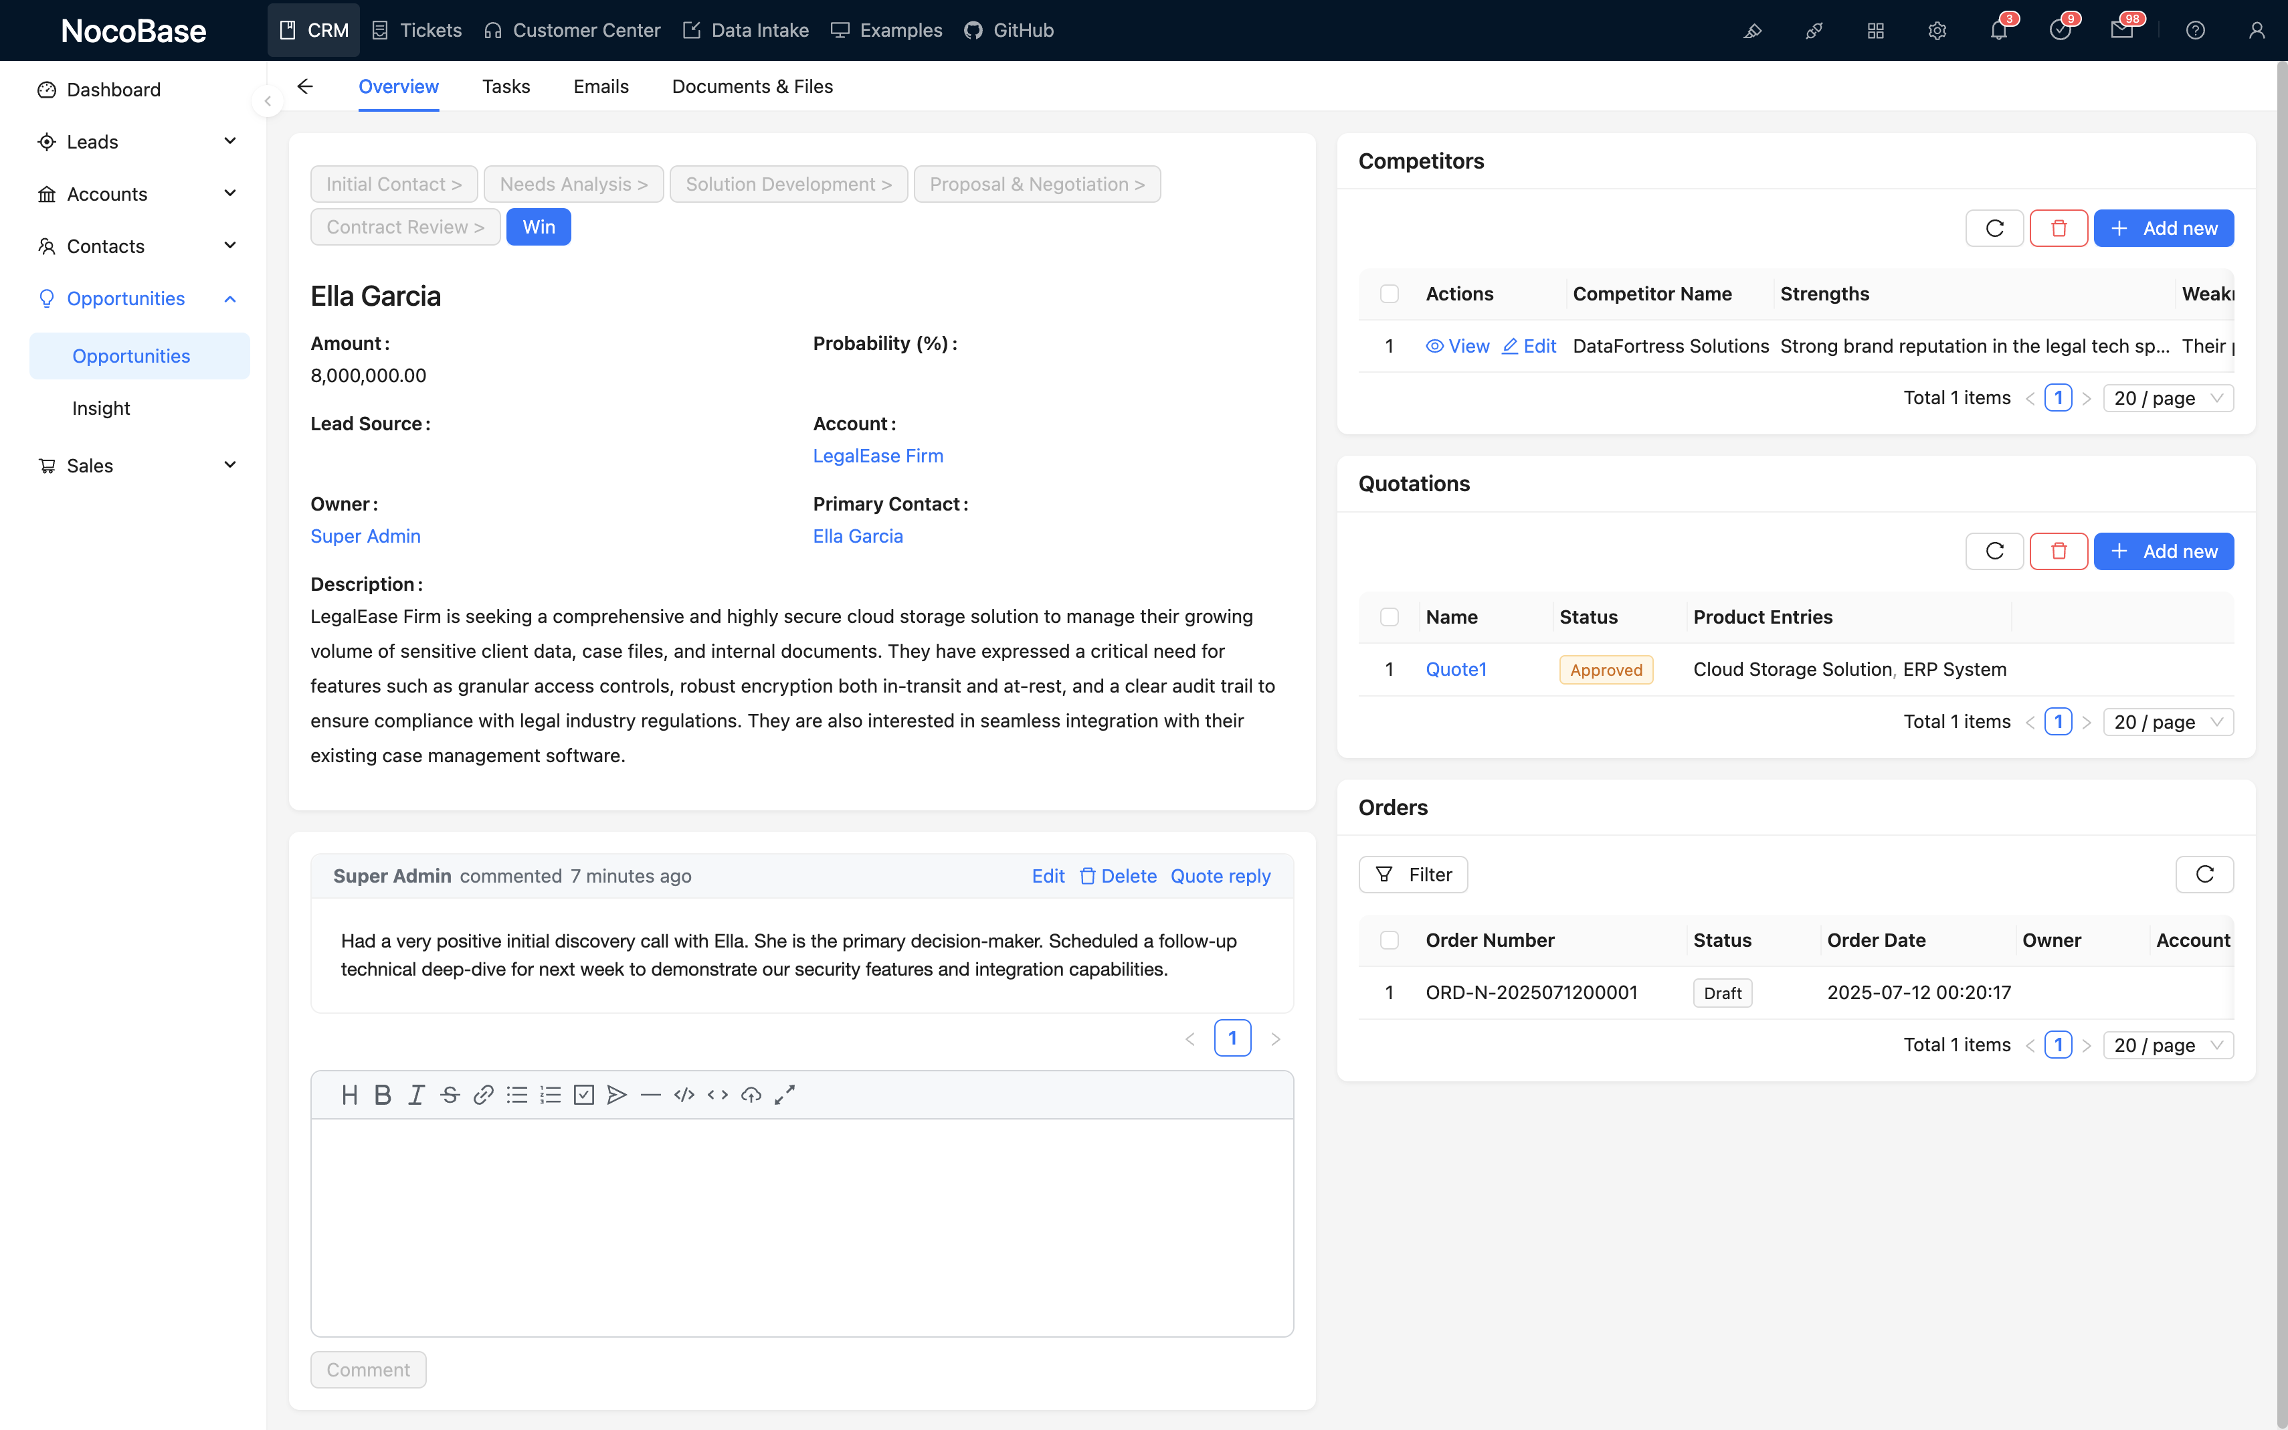Open the settings gear icon in header
The image size is (2288, 1430).
tap(1936, 30)
